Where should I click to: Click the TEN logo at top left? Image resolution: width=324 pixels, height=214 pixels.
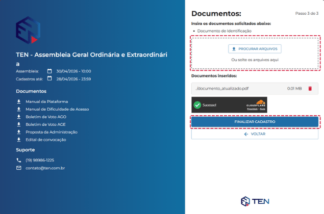click(x=28, y=30)
